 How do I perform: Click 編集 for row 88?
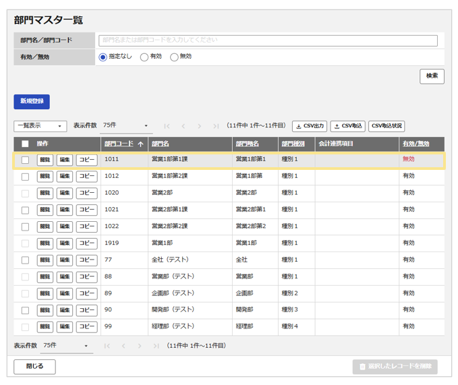pyautogui.click(x=65, y=277)
